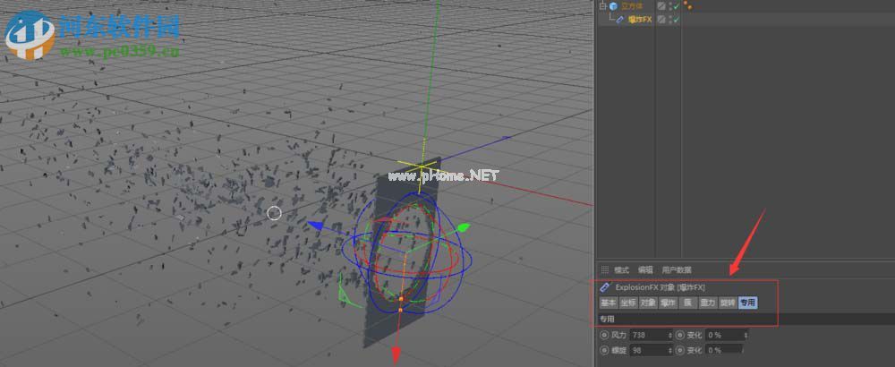Click the cube icon beside 立方体

pos(614,6)
